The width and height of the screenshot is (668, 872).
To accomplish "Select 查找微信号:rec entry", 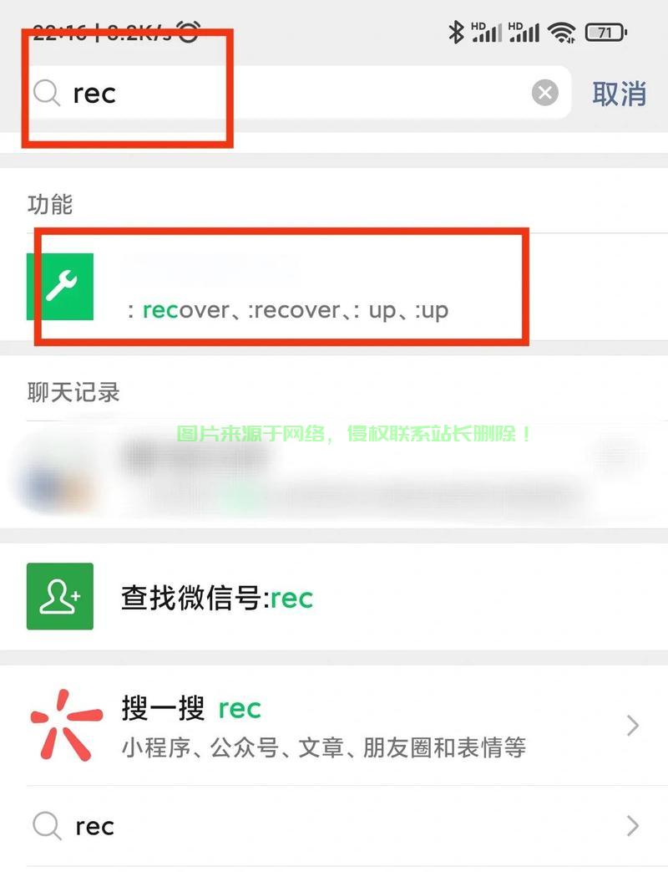I will coord(334,597).
